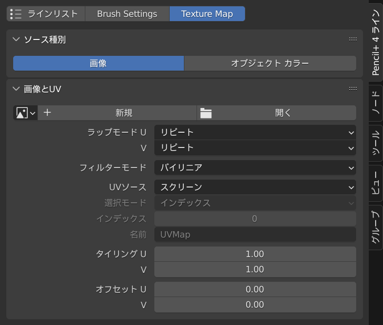Screen dimensions: 383x325
Task: Open ラップモード U dropdown
Action: pos(255,132)
